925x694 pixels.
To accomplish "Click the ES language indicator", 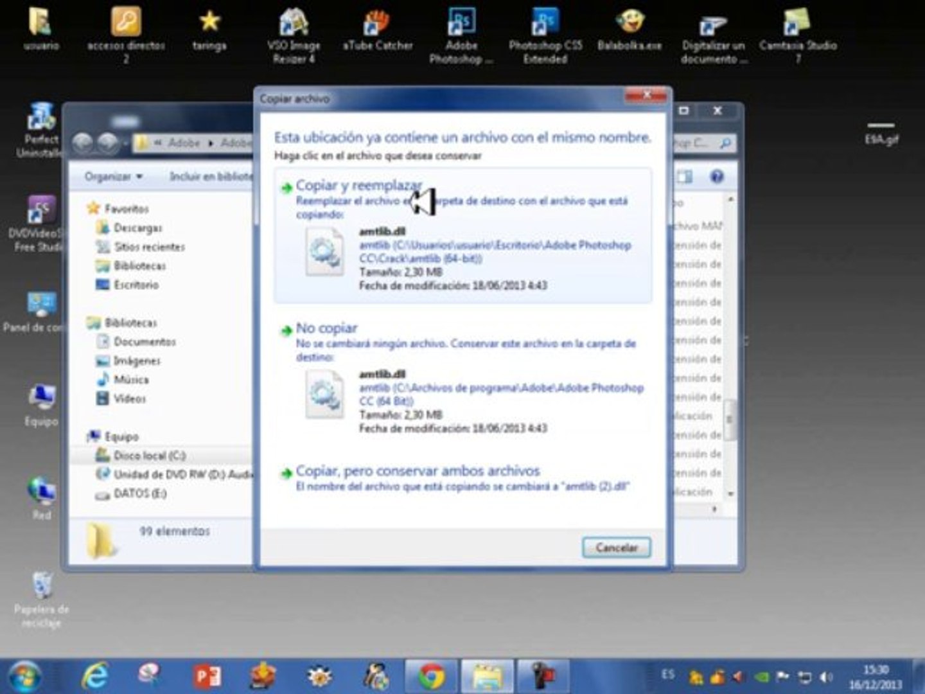I will 668,675.
